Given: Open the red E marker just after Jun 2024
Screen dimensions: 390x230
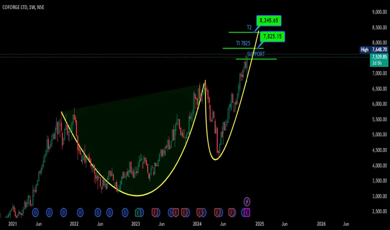Looking at the screenshot, I should pyautogui.click(x=231, y=212).
